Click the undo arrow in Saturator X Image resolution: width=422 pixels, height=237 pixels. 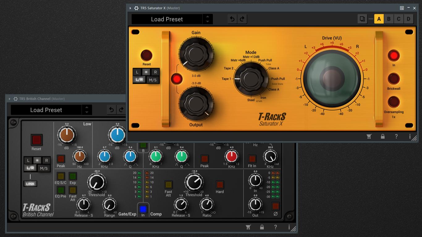(232, 19)
